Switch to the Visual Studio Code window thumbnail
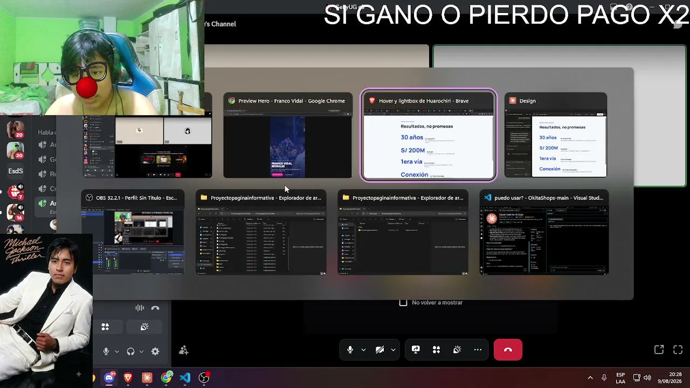Screen dimensions: 690x388 pos(544,232)
